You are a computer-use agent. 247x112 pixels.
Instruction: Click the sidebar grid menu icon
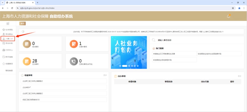[x=8, y=24]
